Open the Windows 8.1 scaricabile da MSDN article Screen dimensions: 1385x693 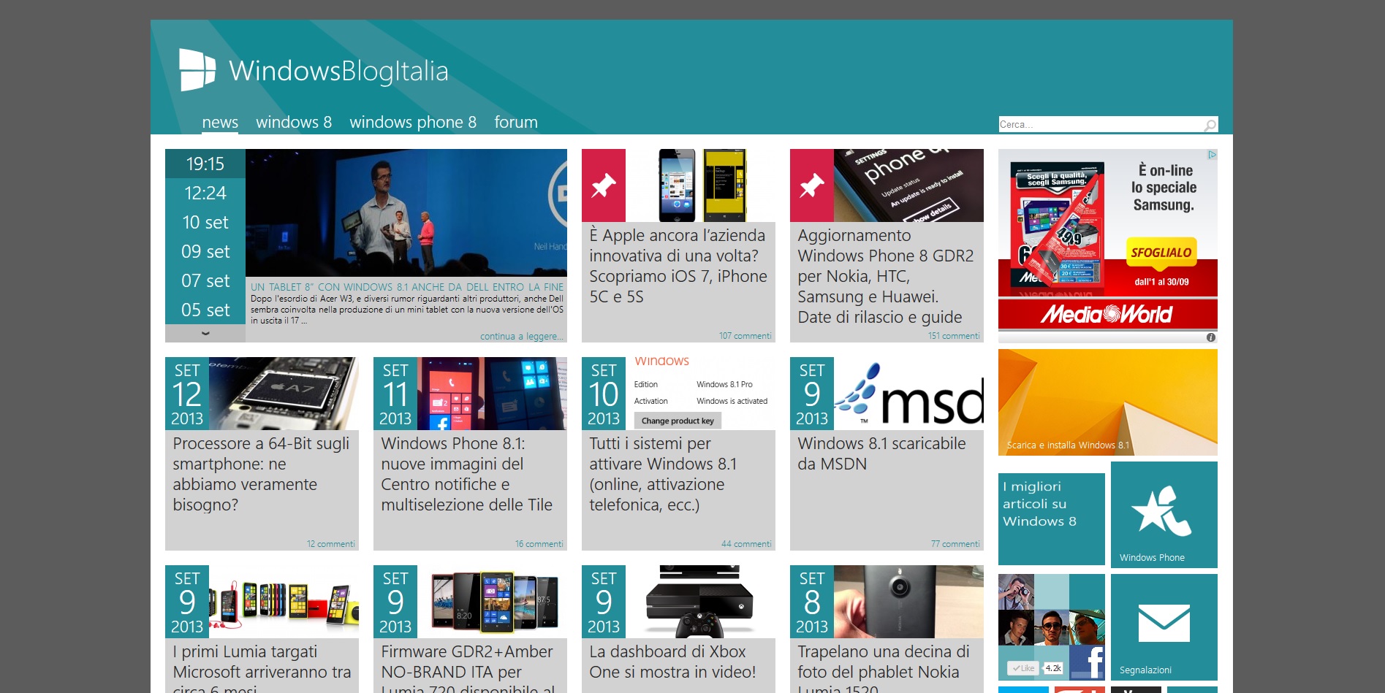click(x=881, y=453)
